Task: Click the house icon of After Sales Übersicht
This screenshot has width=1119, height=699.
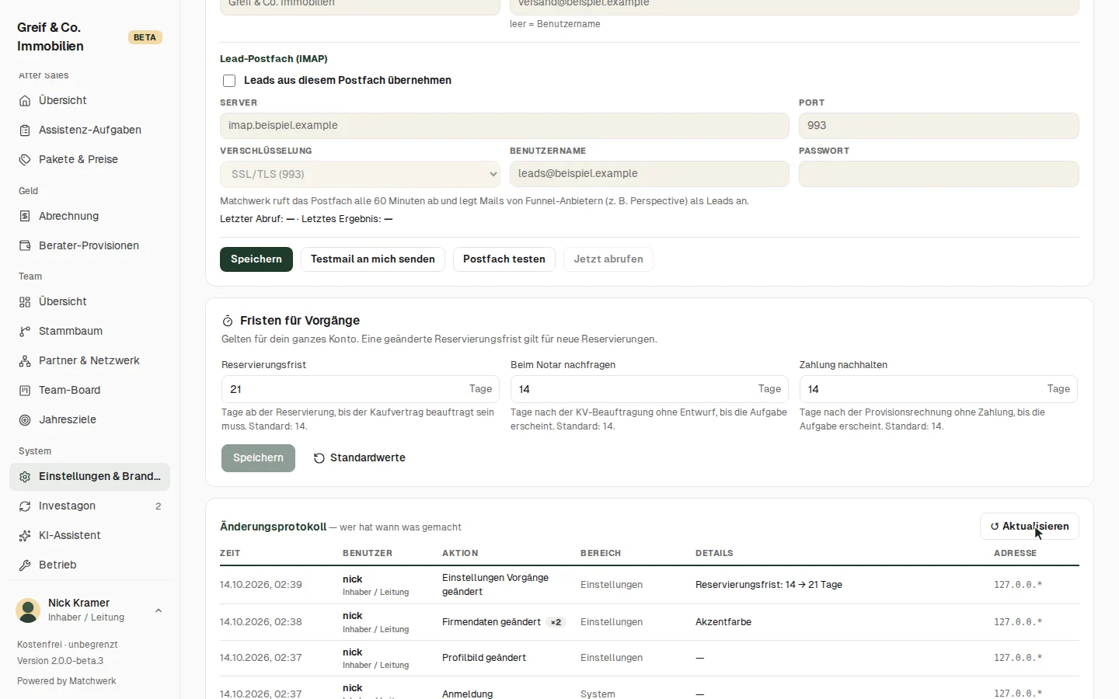Action: (x=25, y=101)
